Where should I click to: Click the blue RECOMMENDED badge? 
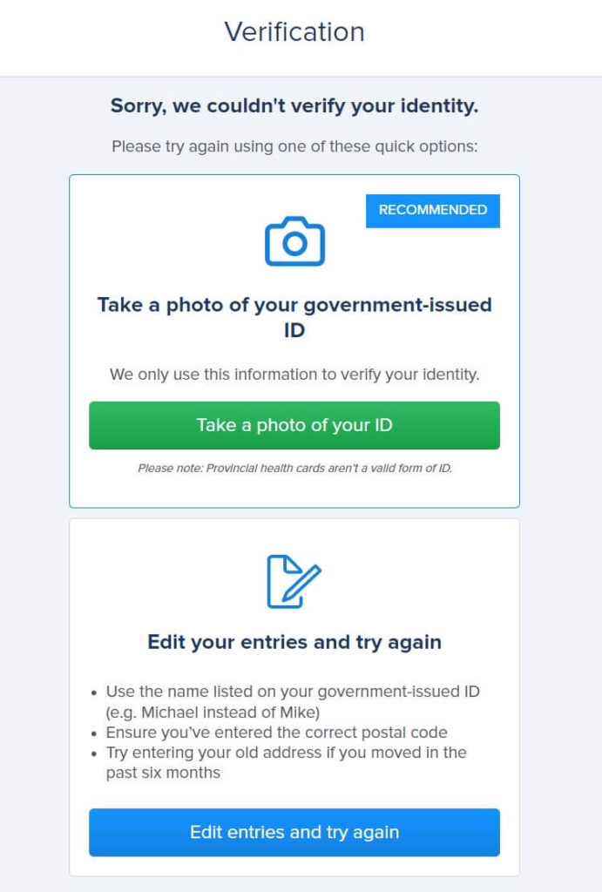433,211
